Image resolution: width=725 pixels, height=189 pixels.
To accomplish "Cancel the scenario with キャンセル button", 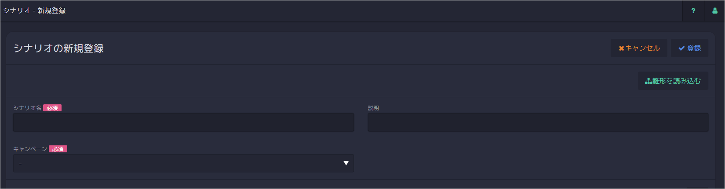I will 639,48.
